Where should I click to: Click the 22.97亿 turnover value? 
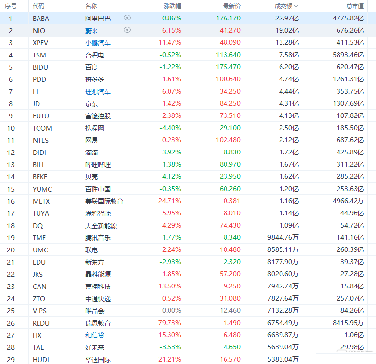(287, 18)
